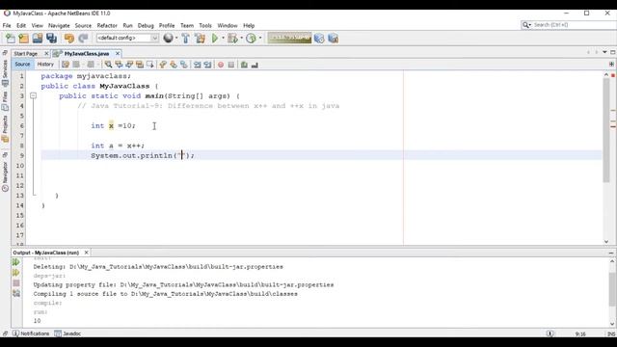This screenshot has width=617, height=347.
Task: Click the Last Edit icon in editor toolbar
Action: (66, 65)
